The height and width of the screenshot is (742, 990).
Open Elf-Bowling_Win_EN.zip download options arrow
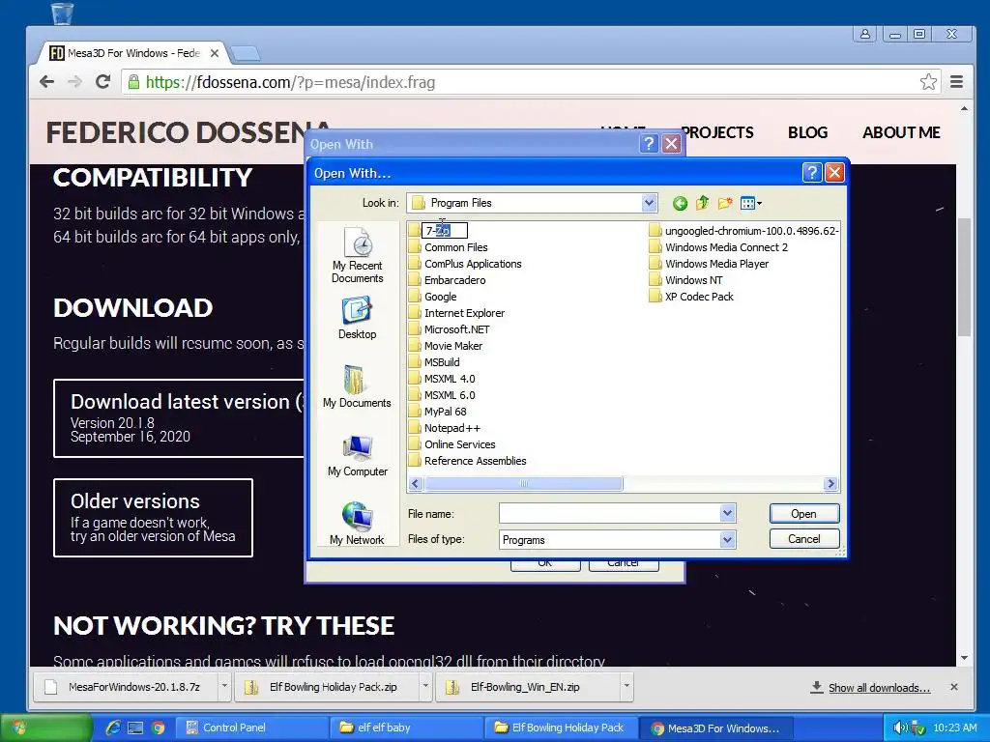pos(626,687)
